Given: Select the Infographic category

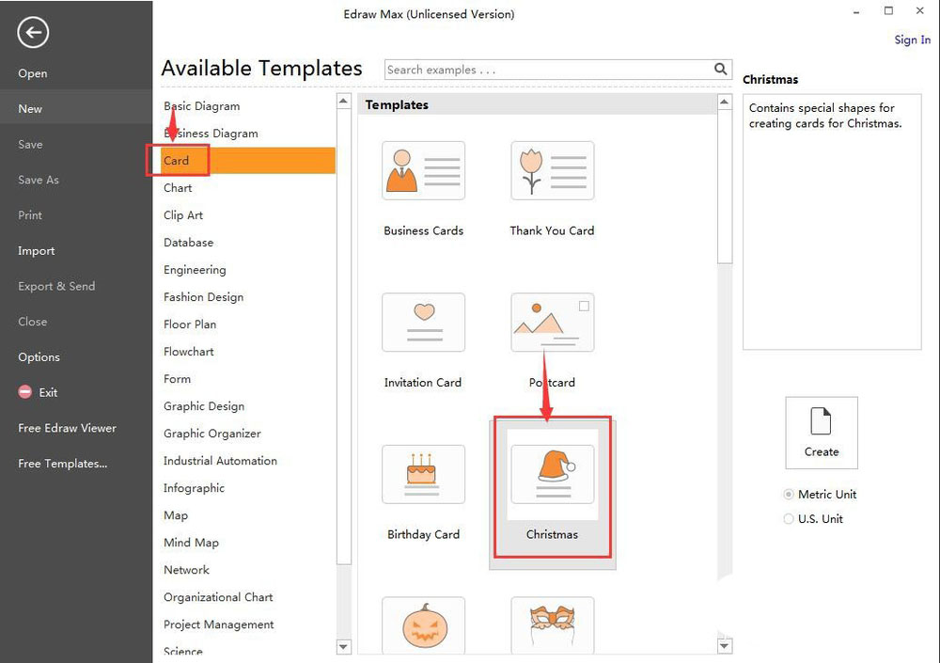Looking at the screenshot, I should pos(194,488).
